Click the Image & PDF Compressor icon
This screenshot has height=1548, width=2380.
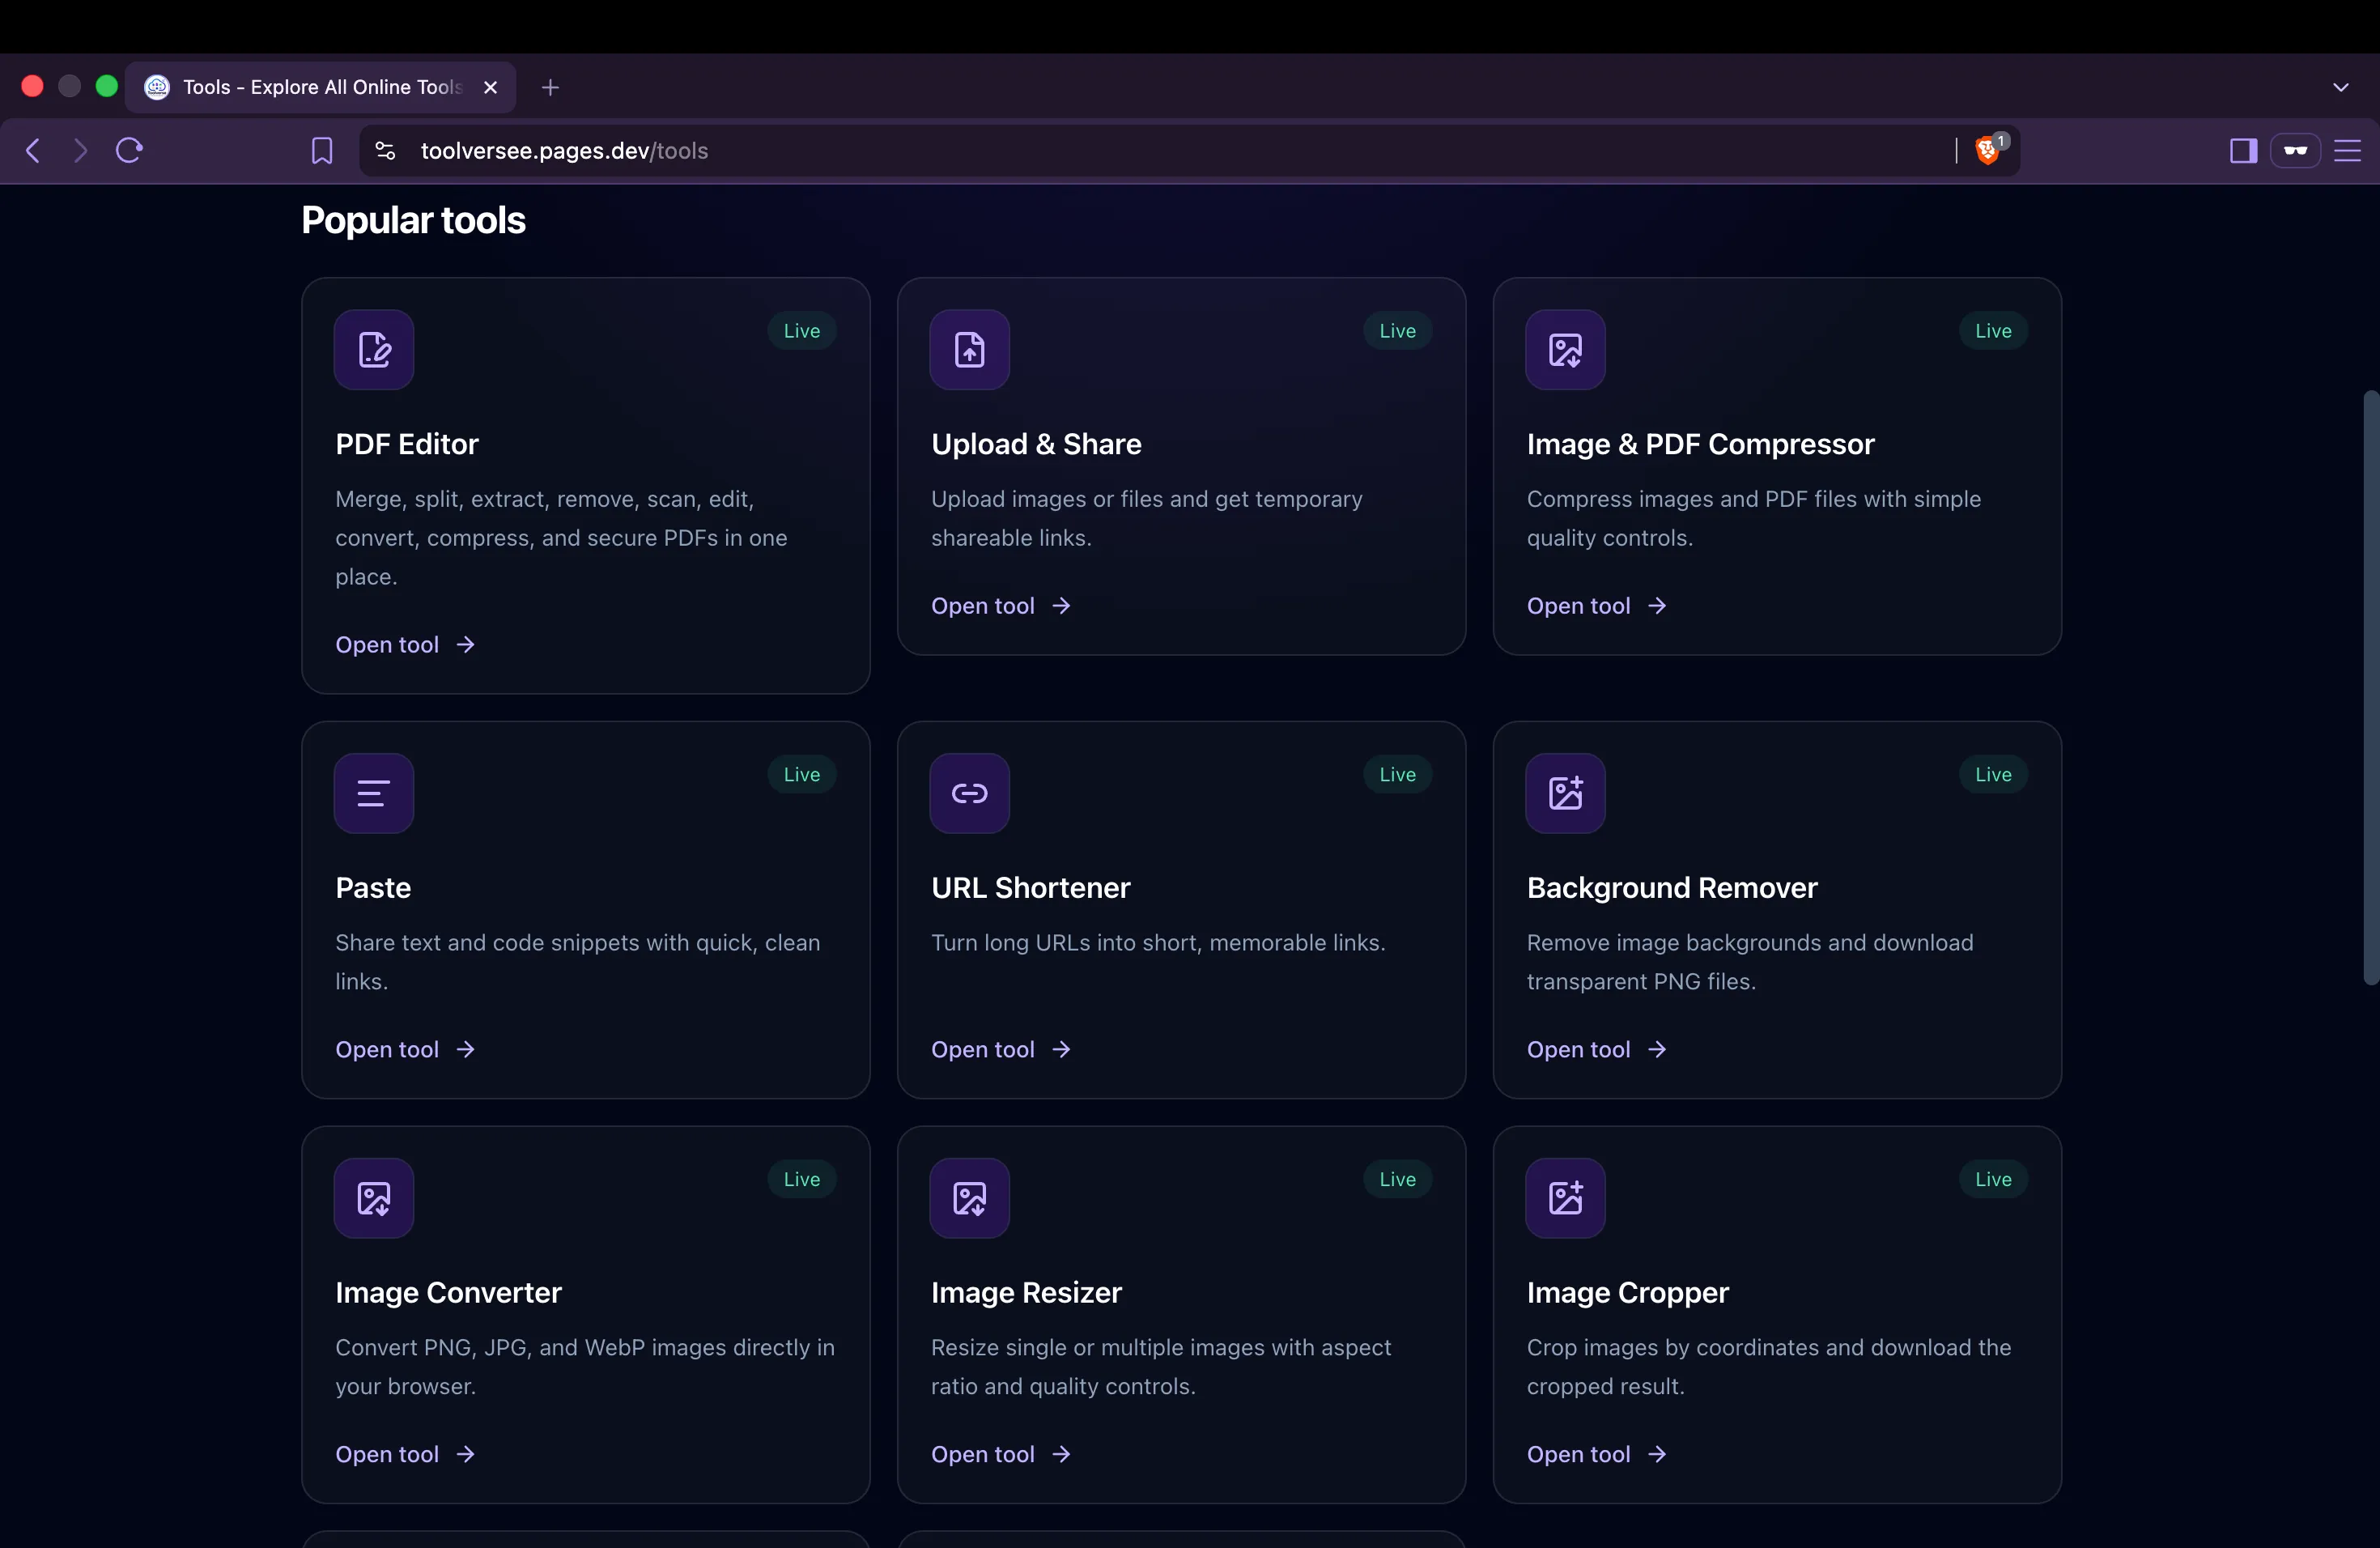pyautogui.click(x=1565, y=350)
